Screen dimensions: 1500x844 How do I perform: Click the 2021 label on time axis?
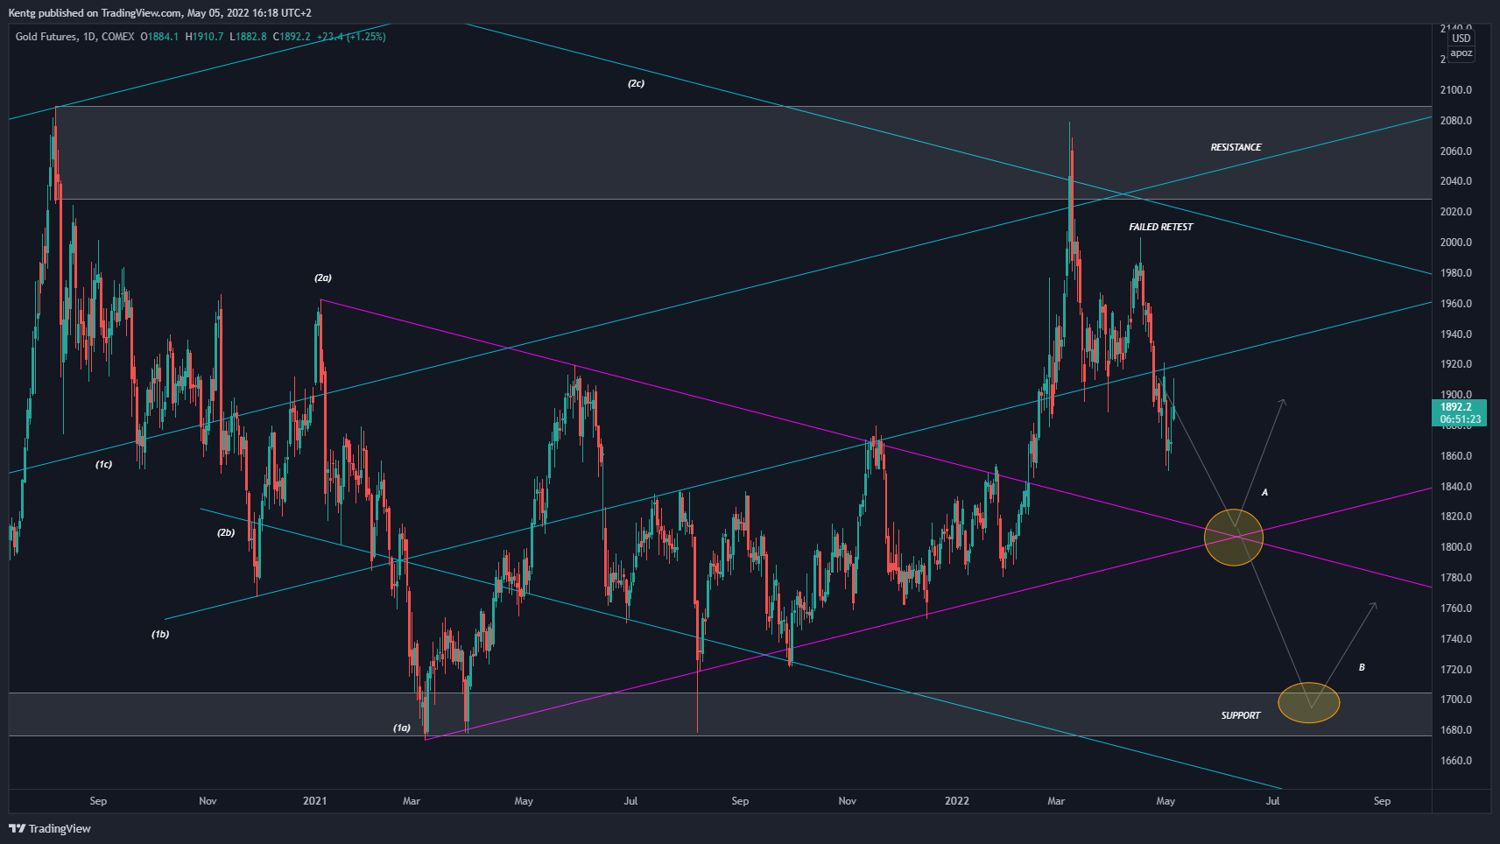point(314,801)
